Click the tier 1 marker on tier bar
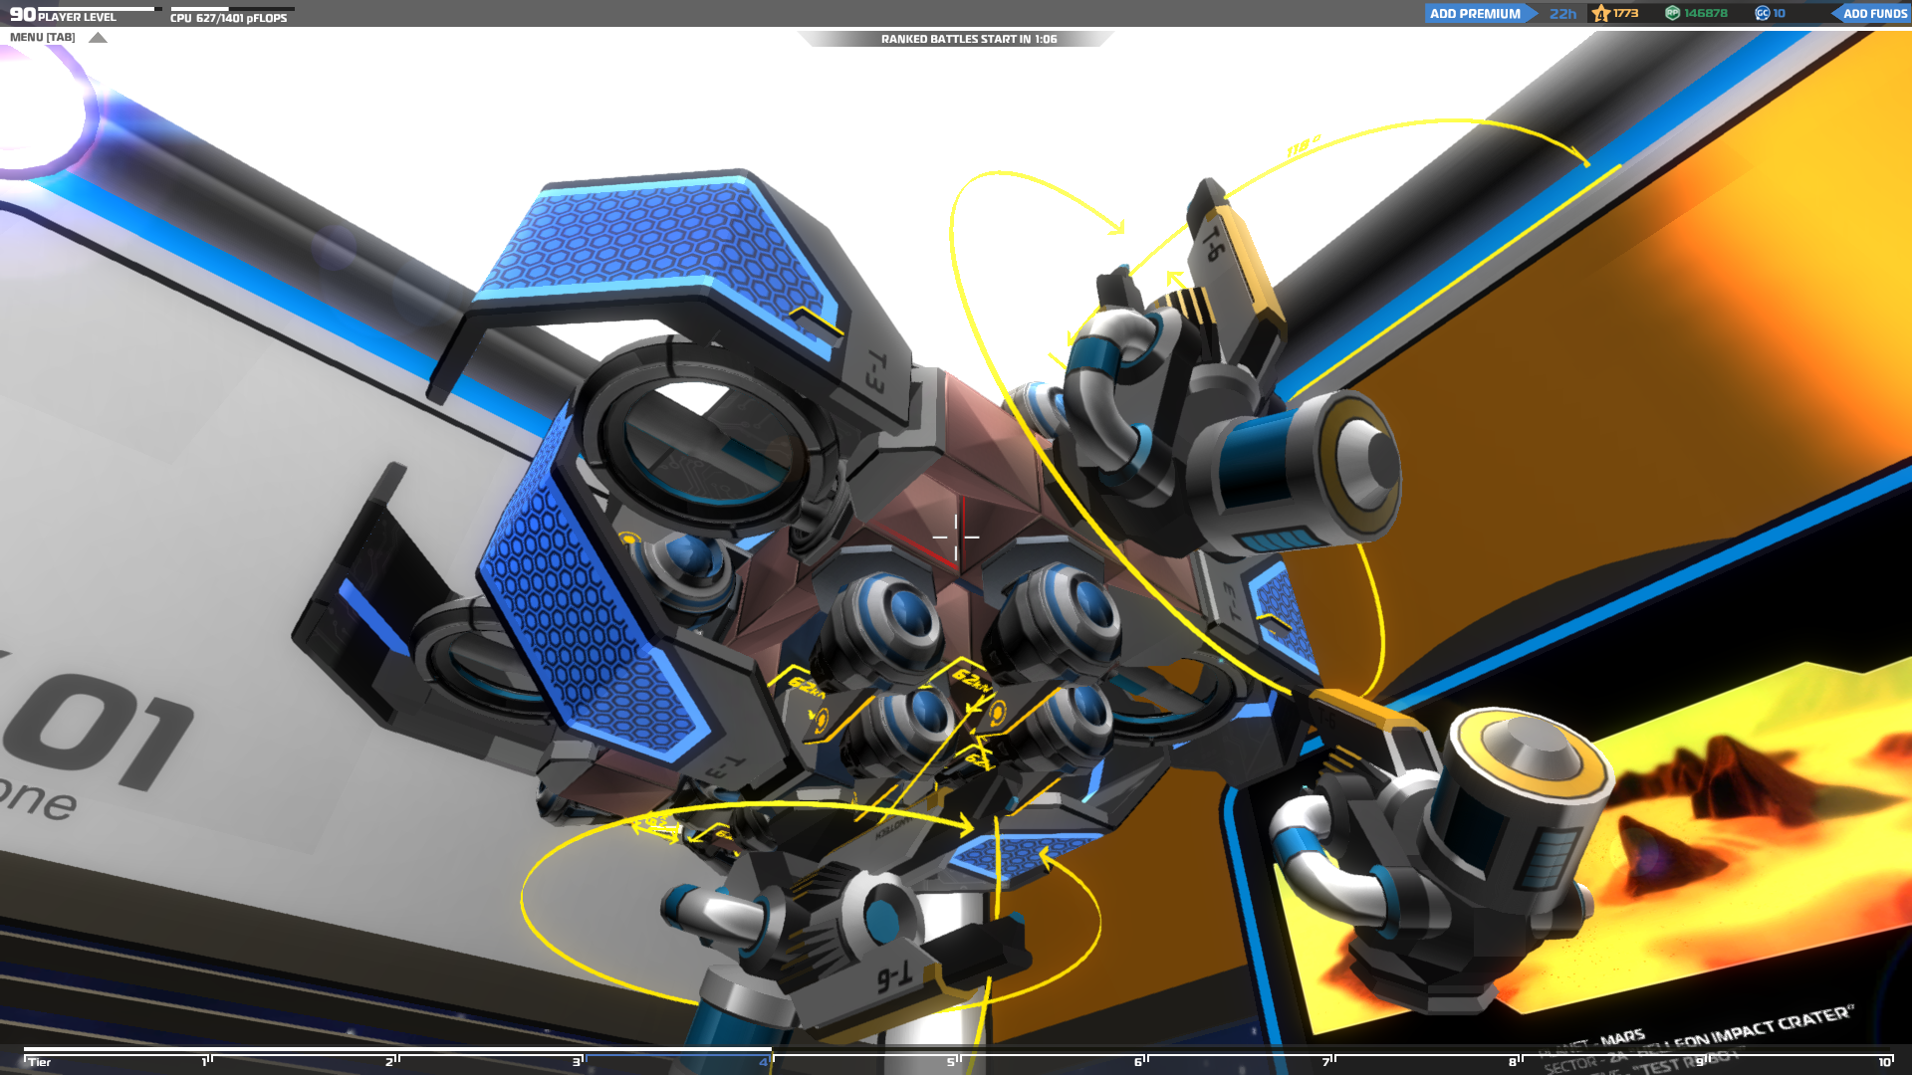Image resolution: width=1912 pixels, height=1075 pixels. (205, 1062)
